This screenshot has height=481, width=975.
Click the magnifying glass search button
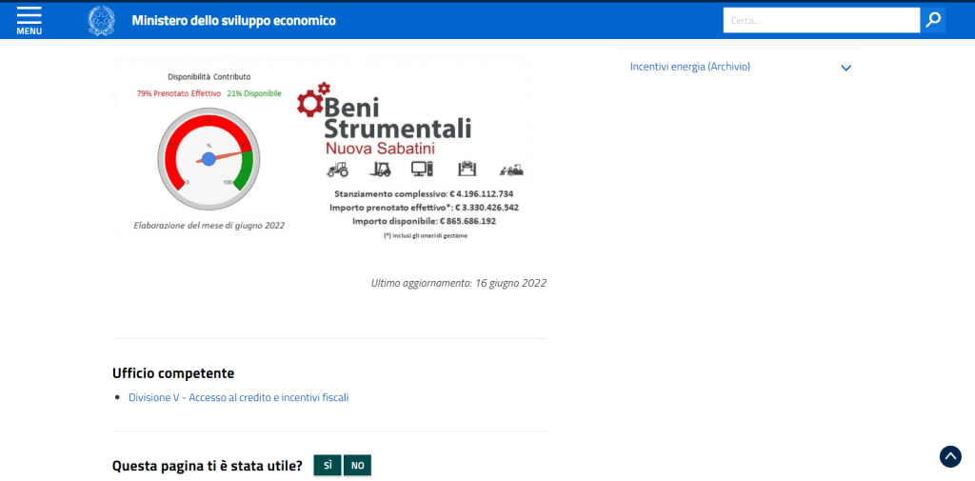pyautogui.click(x=933, y=21)
